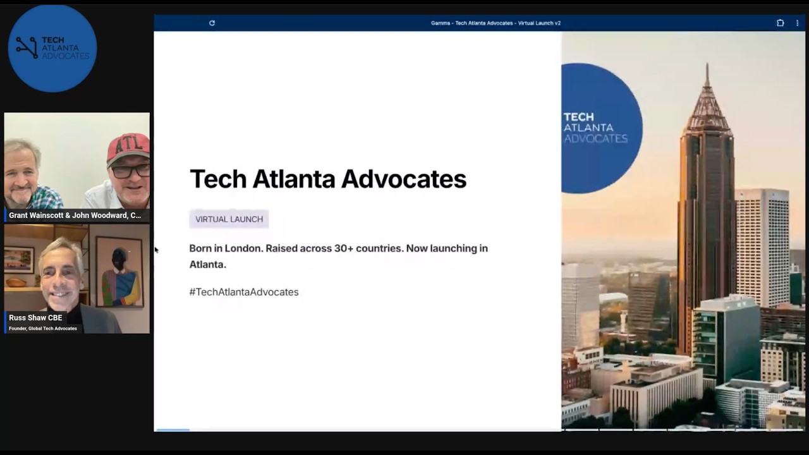Click 'Founder, Global Tech Advocates' caption
Screen dimensions: 809x455
click(x=43, y=329)
